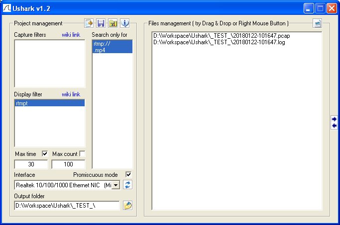340x225 pixels.
Task: Save project with floppy disk icon
Action: point(101,23)
